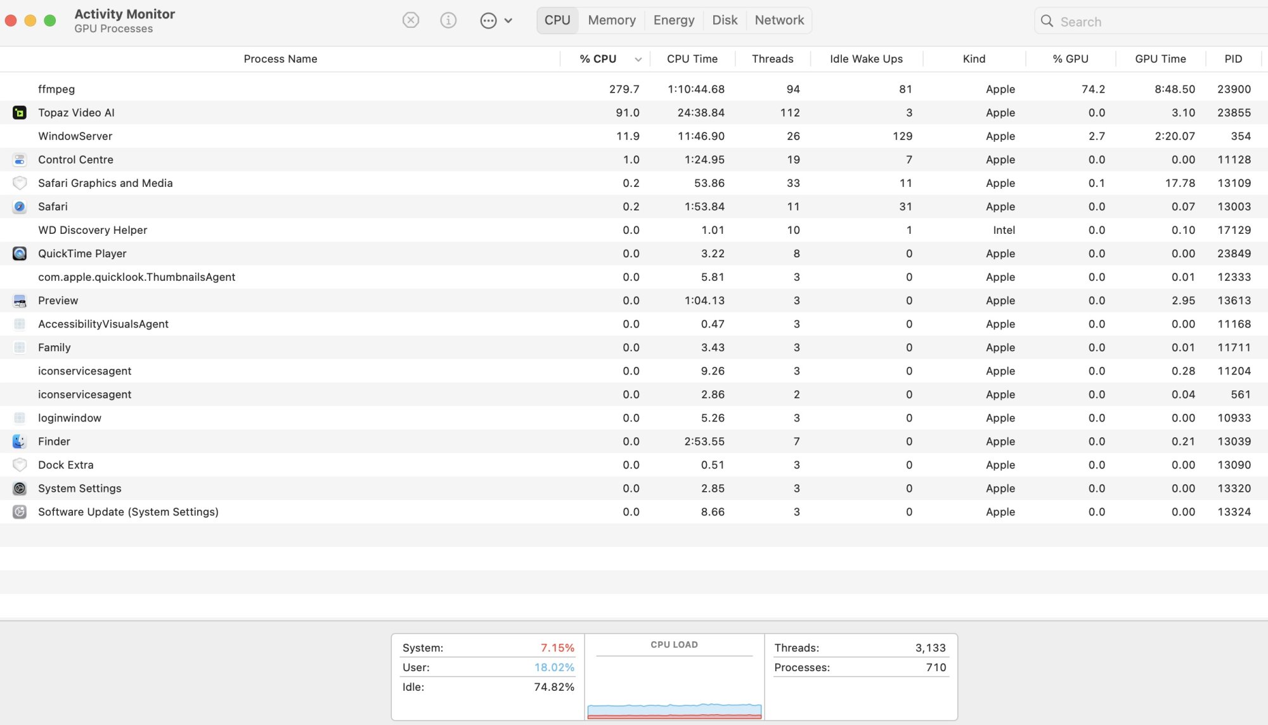Click the QuickTime Player icon
1268x725 pixels.
coord(20,253)
